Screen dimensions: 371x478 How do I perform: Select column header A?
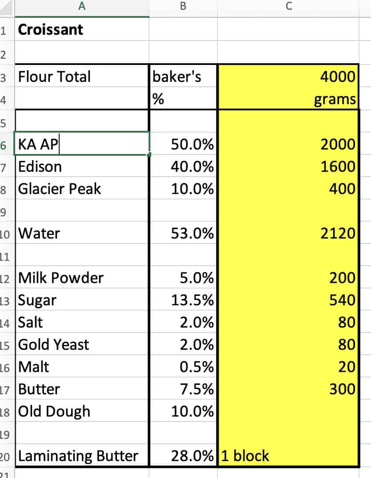[81, 6]
